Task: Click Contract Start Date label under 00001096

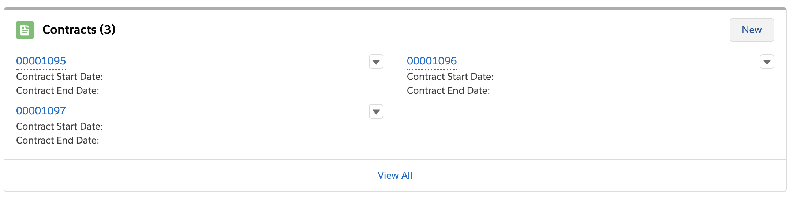Action: tap(450, 77)
